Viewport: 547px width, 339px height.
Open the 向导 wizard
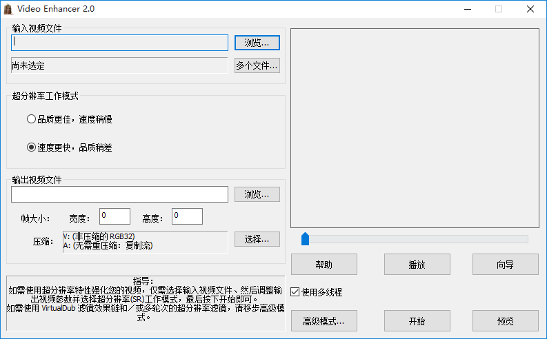(506, 265)
